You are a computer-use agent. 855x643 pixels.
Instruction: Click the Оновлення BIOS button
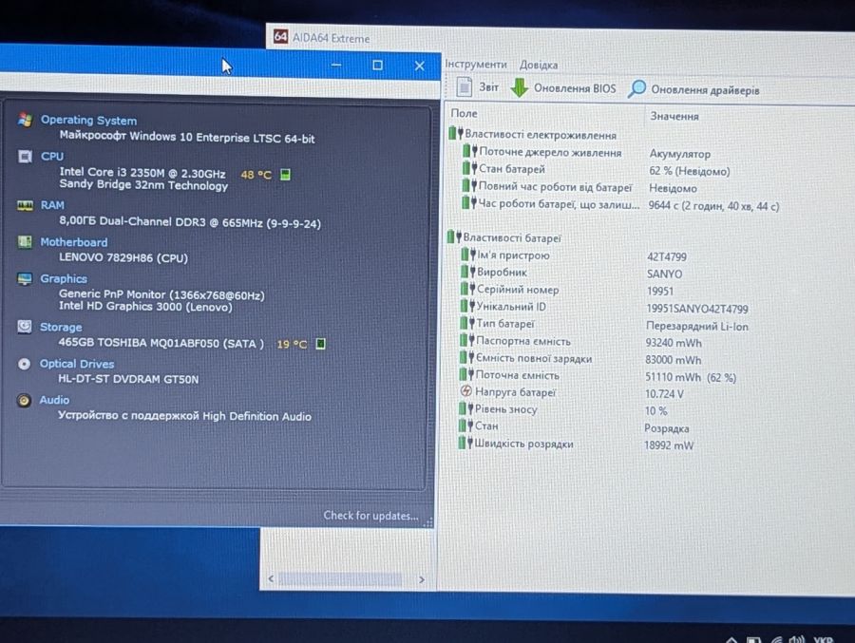click(x=563, y=87)
